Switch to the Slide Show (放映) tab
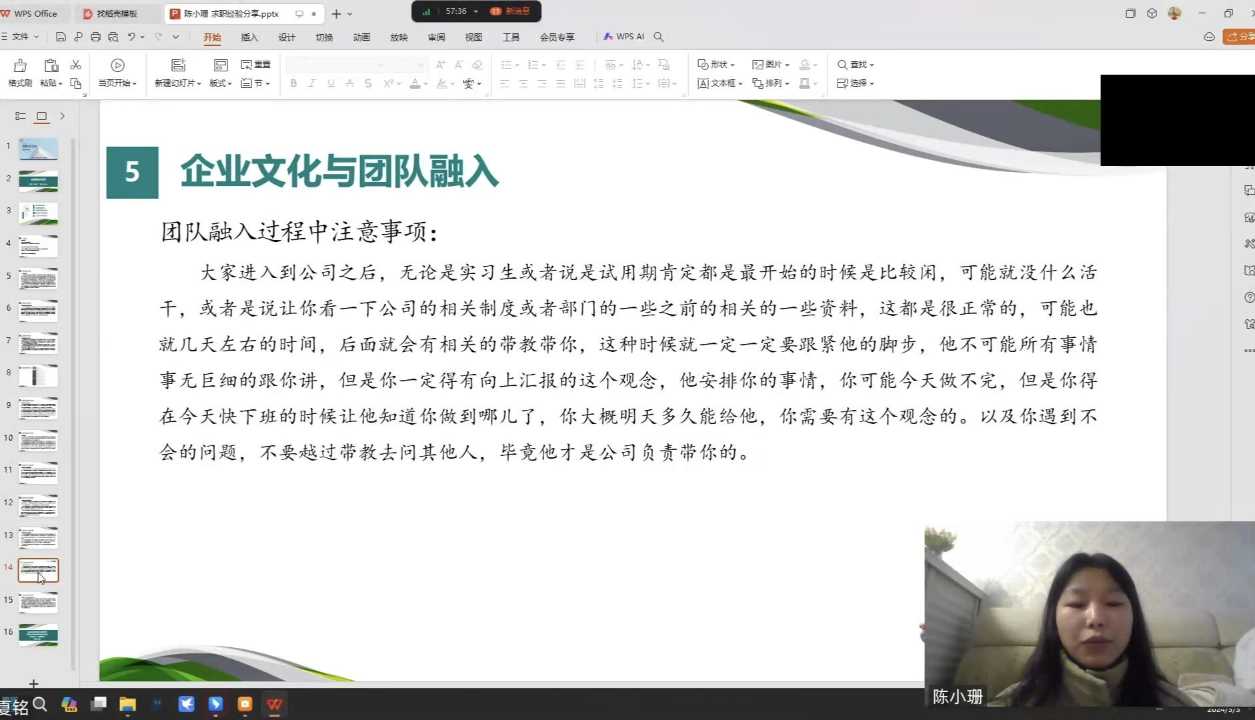The image size is (1255, 720). point(399,37)
